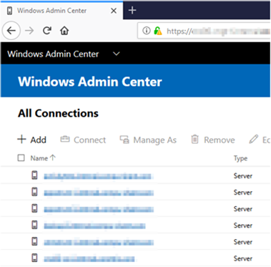Click Server type in the last row
The width and height of the screenshot is (271, 267).
coord(243,258)
